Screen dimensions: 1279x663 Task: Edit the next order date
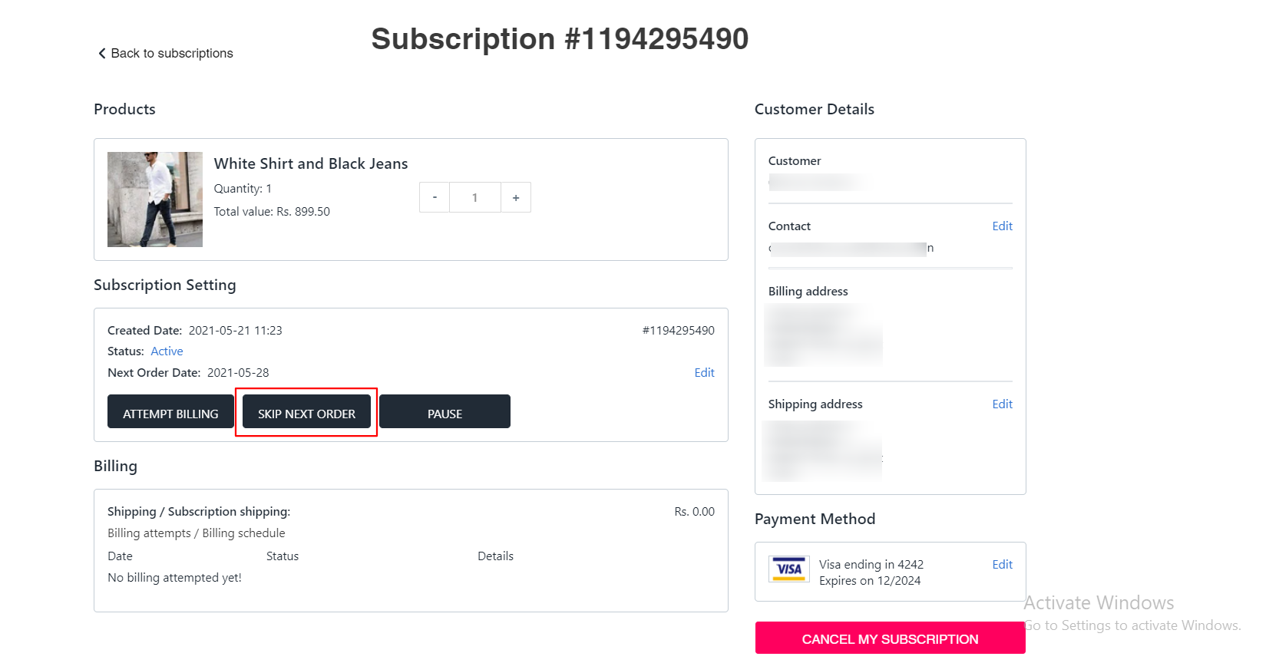(704, 372)
